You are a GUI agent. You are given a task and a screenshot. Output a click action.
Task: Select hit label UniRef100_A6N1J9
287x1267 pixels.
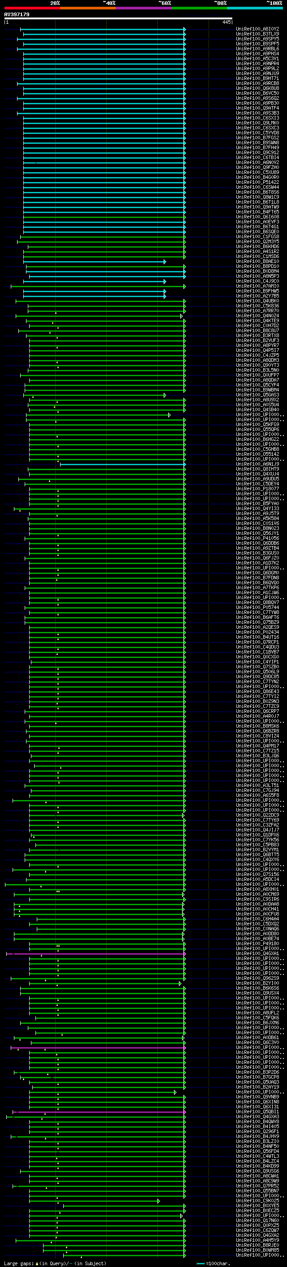[x=257, y=464]
